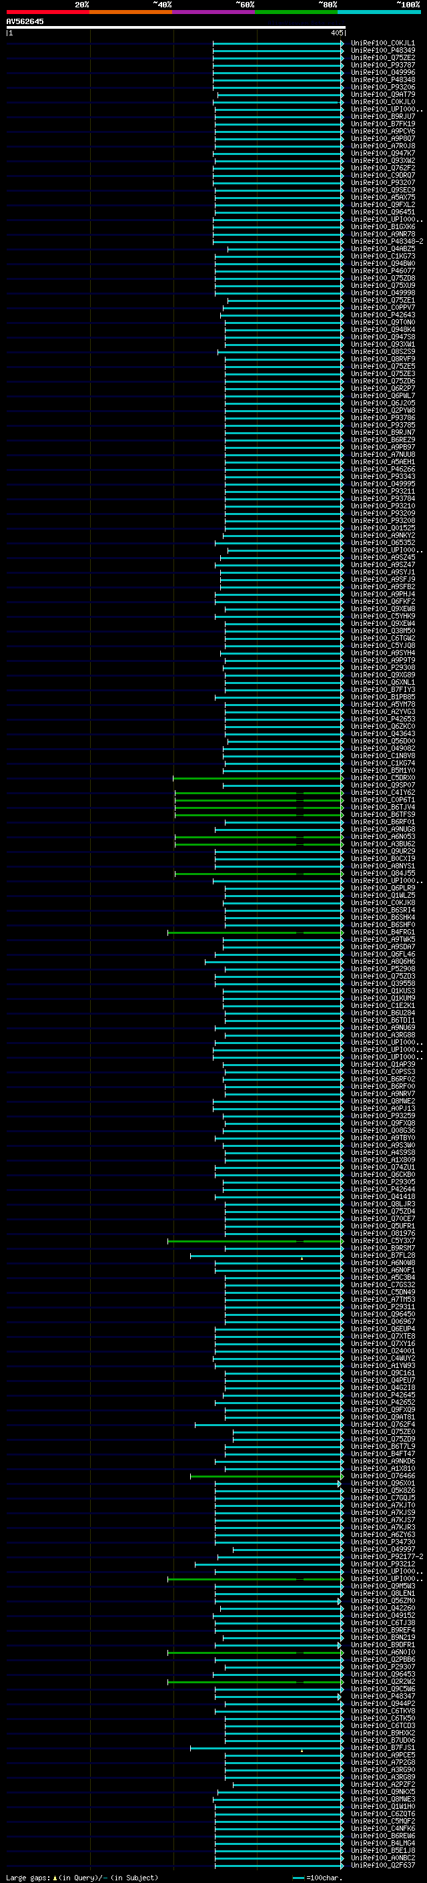Select the UniRef100_B6TJY4 label
The height and width of the screenshot is (1883, 427).
pos(382,807)
